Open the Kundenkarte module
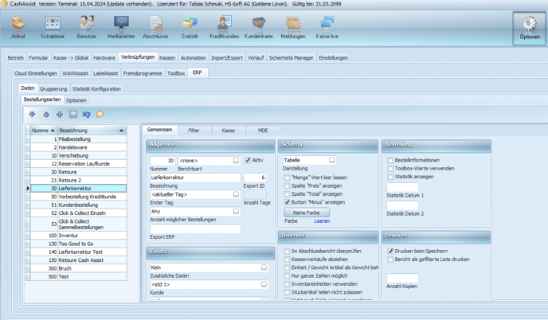The width and height of the screenshot is (548, 320). [259, 27]
